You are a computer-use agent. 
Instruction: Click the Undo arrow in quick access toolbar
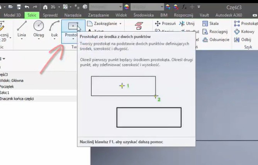27,7
